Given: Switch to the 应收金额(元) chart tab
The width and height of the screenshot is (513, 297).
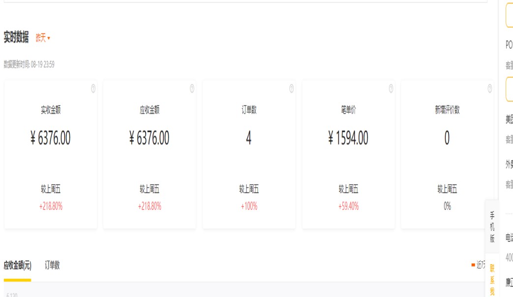Looking at the screenshot, I should tap(17, 266).
